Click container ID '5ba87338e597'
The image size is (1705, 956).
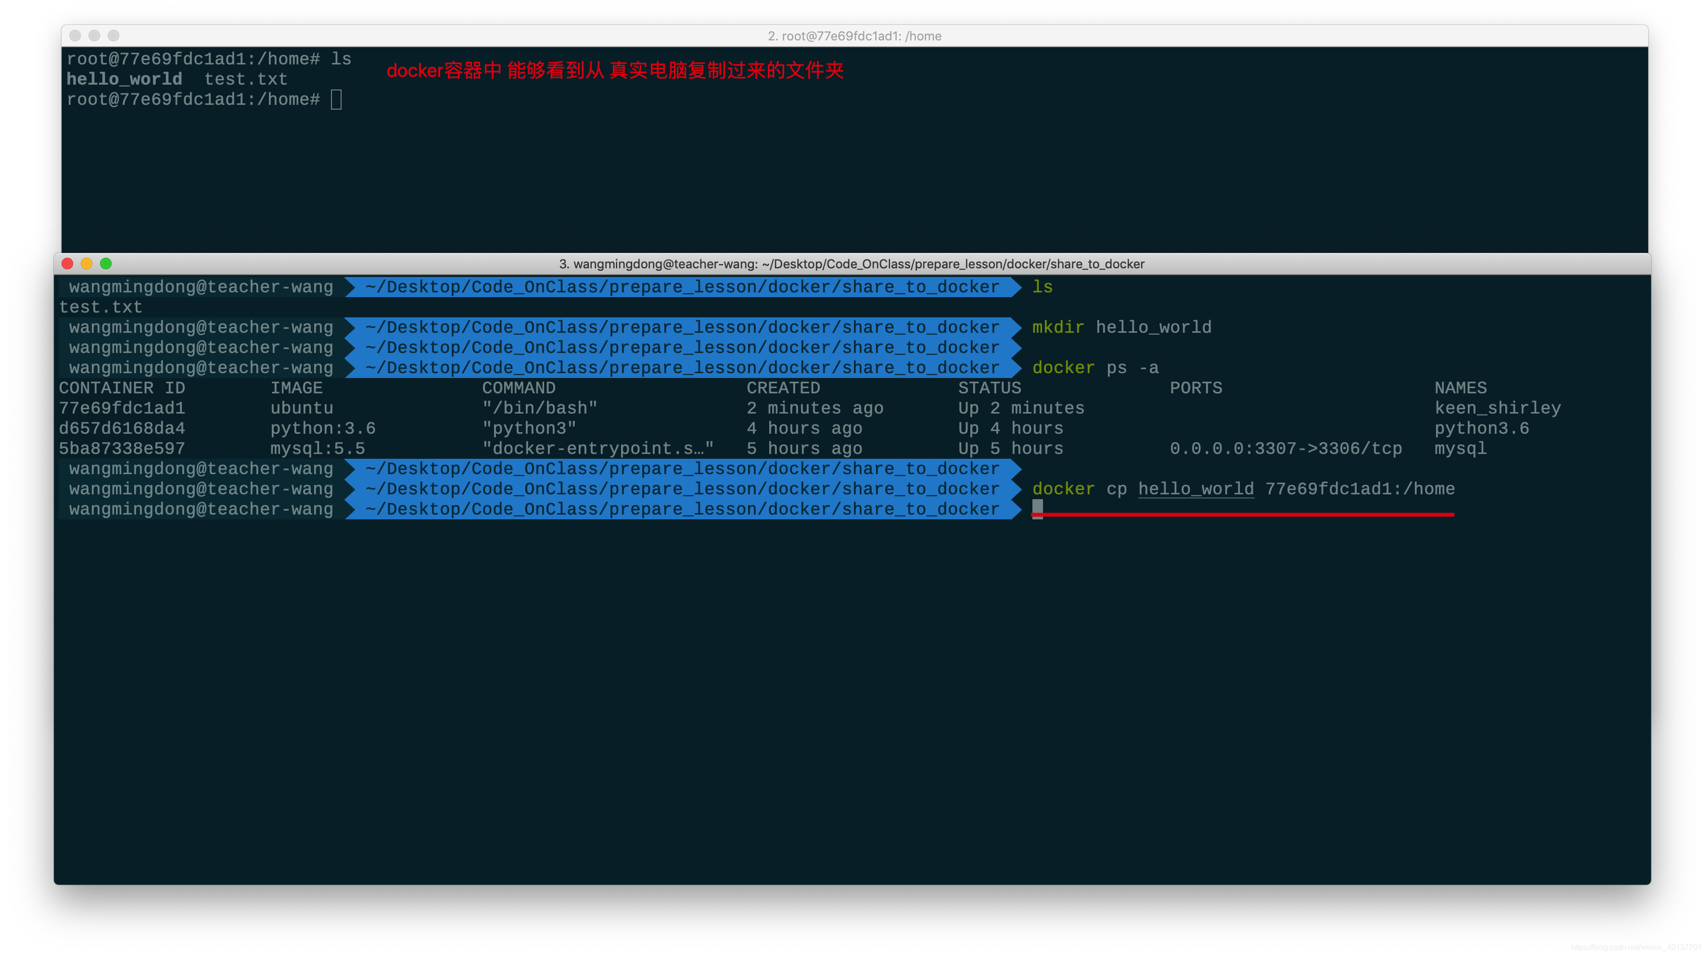[123, 449]
